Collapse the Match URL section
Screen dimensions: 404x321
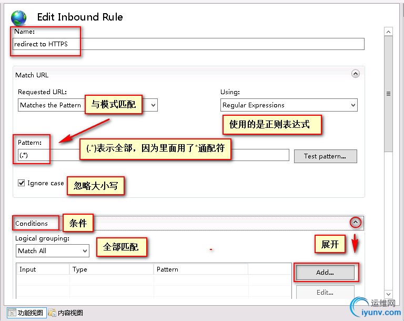355,74
